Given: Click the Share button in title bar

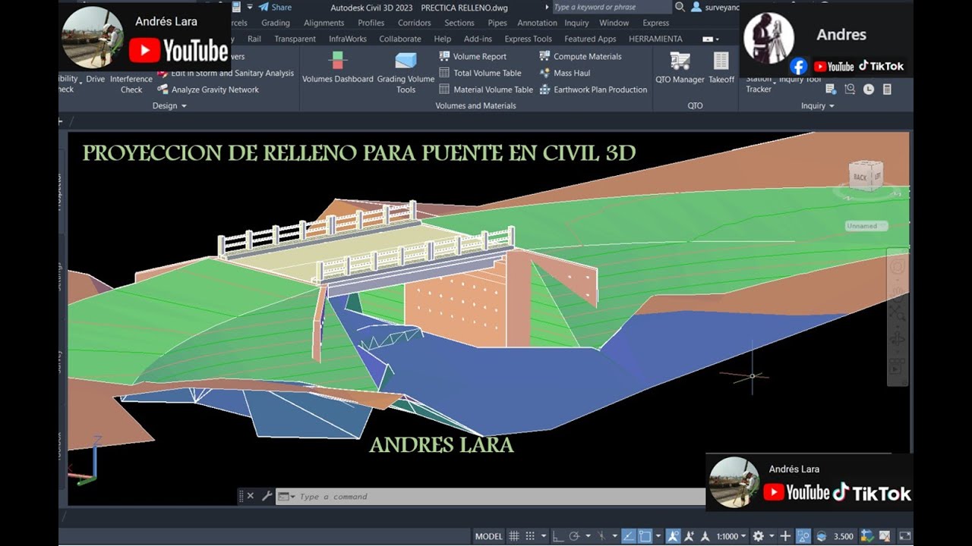Looking at the screenshot, I should 275,7.
